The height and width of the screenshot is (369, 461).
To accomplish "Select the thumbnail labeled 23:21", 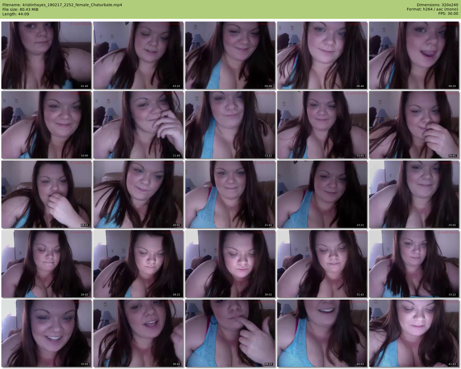I will point(322,194).
